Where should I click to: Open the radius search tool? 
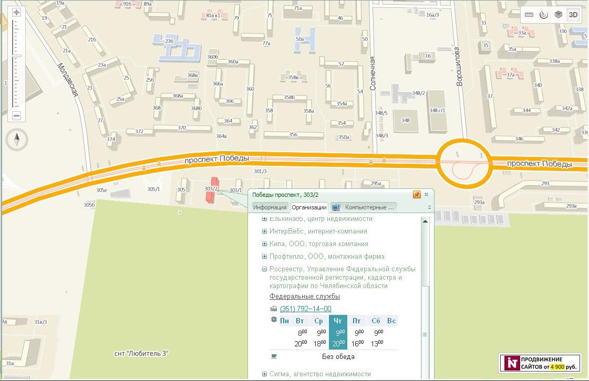click(x=544, y=15)
